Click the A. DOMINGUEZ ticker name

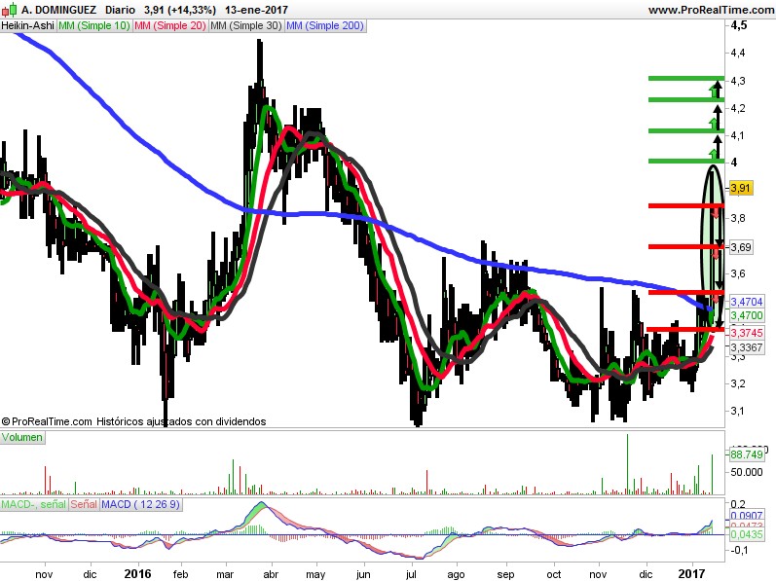pyautogui.click(x=59, y=10)
